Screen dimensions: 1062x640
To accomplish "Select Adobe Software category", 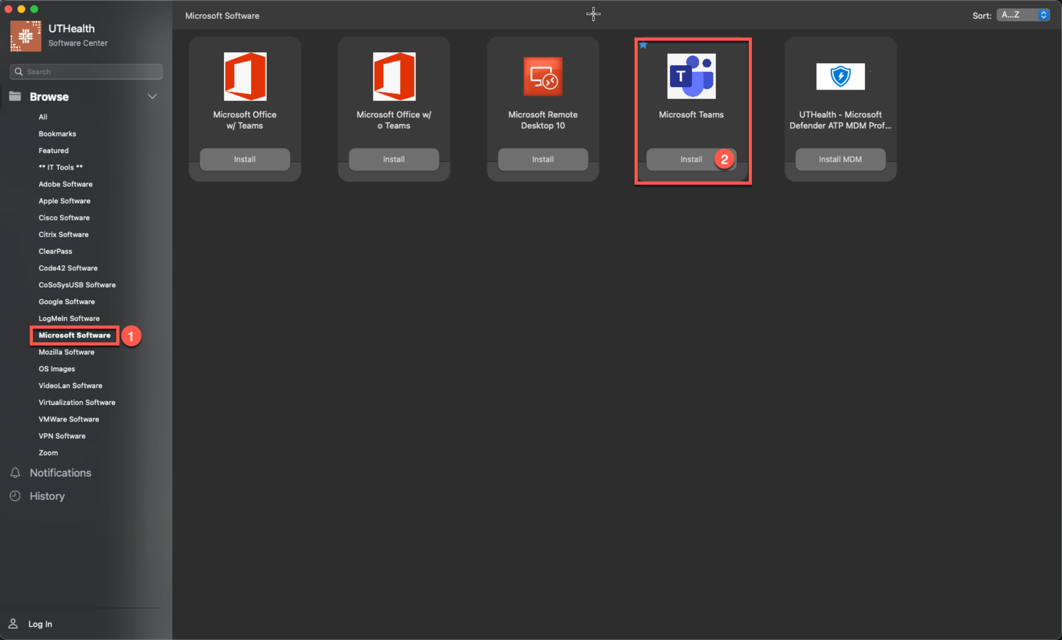I will 66,184.
